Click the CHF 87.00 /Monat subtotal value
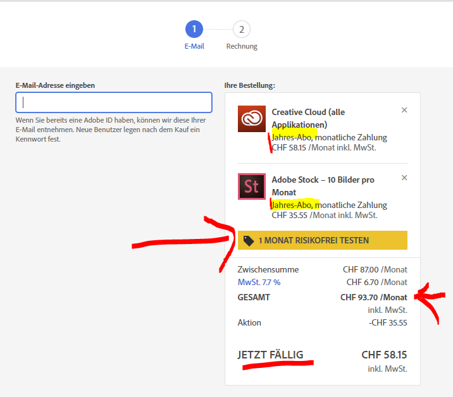 click(x=375, y=269)
